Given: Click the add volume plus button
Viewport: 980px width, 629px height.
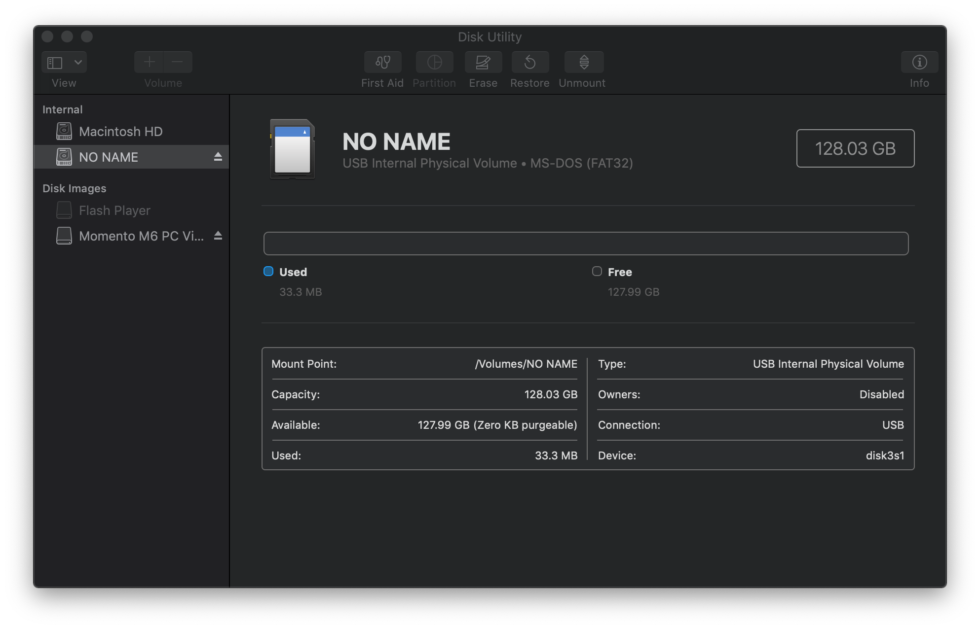Looking at the screenshot, I should [x=149, y=62].
